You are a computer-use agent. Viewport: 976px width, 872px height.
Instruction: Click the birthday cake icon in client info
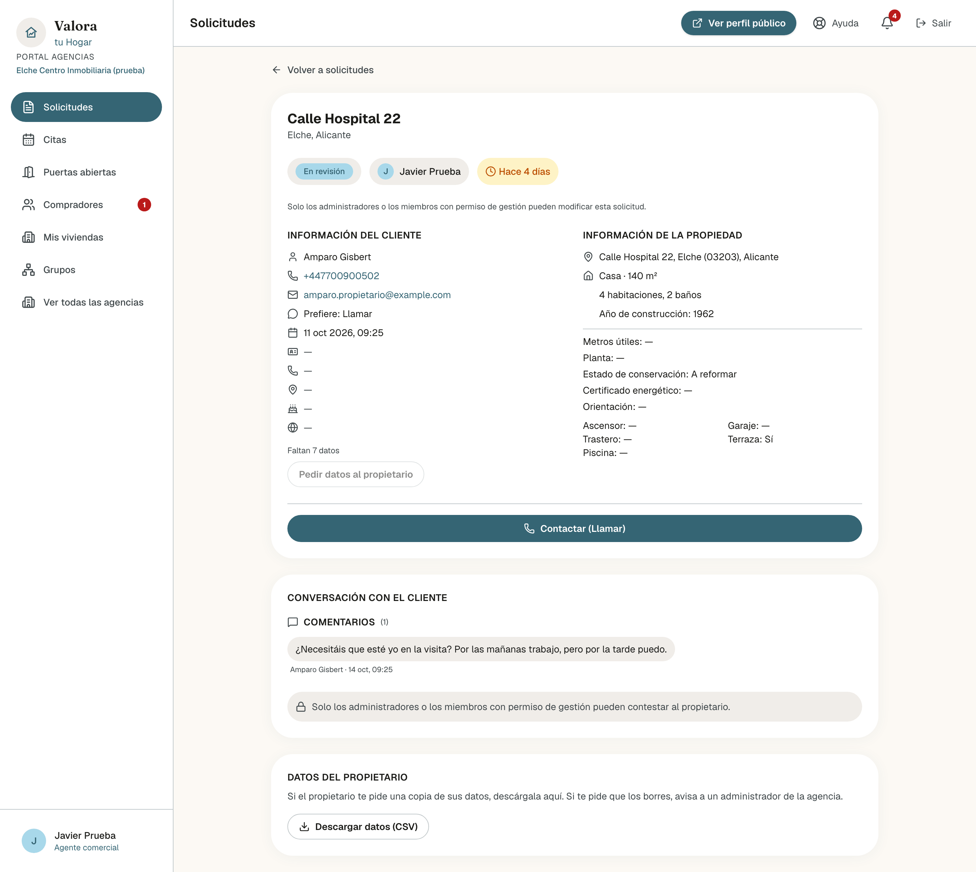coord(293,409)
